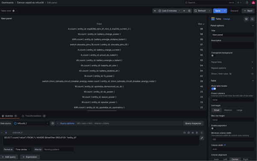Open Četnost zápisů do InfluxDB breadcrumb

[x=30, y=3]
